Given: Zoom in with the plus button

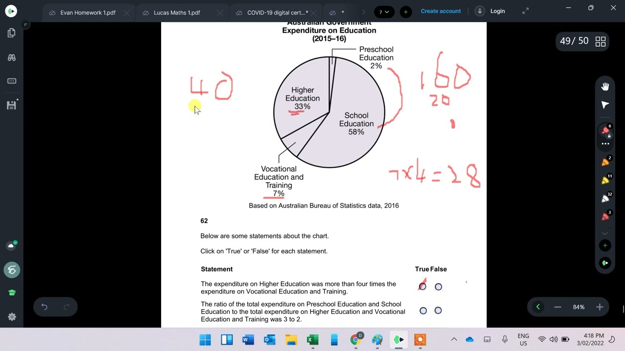Looking at the screenshot, I should tap(600, 307).
